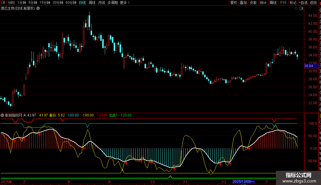Click the 30.64 current price label
The width and height of the screenshot is (321, 185).
pyautogui.click(x=309, y=66)
